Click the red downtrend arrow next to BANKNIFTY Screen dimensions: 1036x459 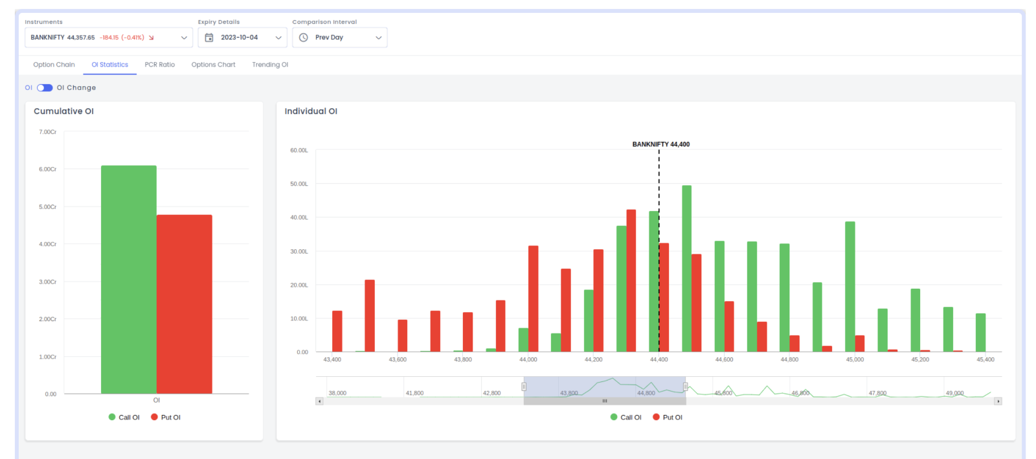point(152,38)
